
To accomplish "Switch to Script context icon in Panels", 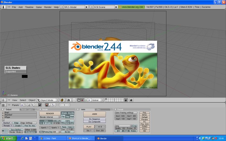I will [25, 105].
